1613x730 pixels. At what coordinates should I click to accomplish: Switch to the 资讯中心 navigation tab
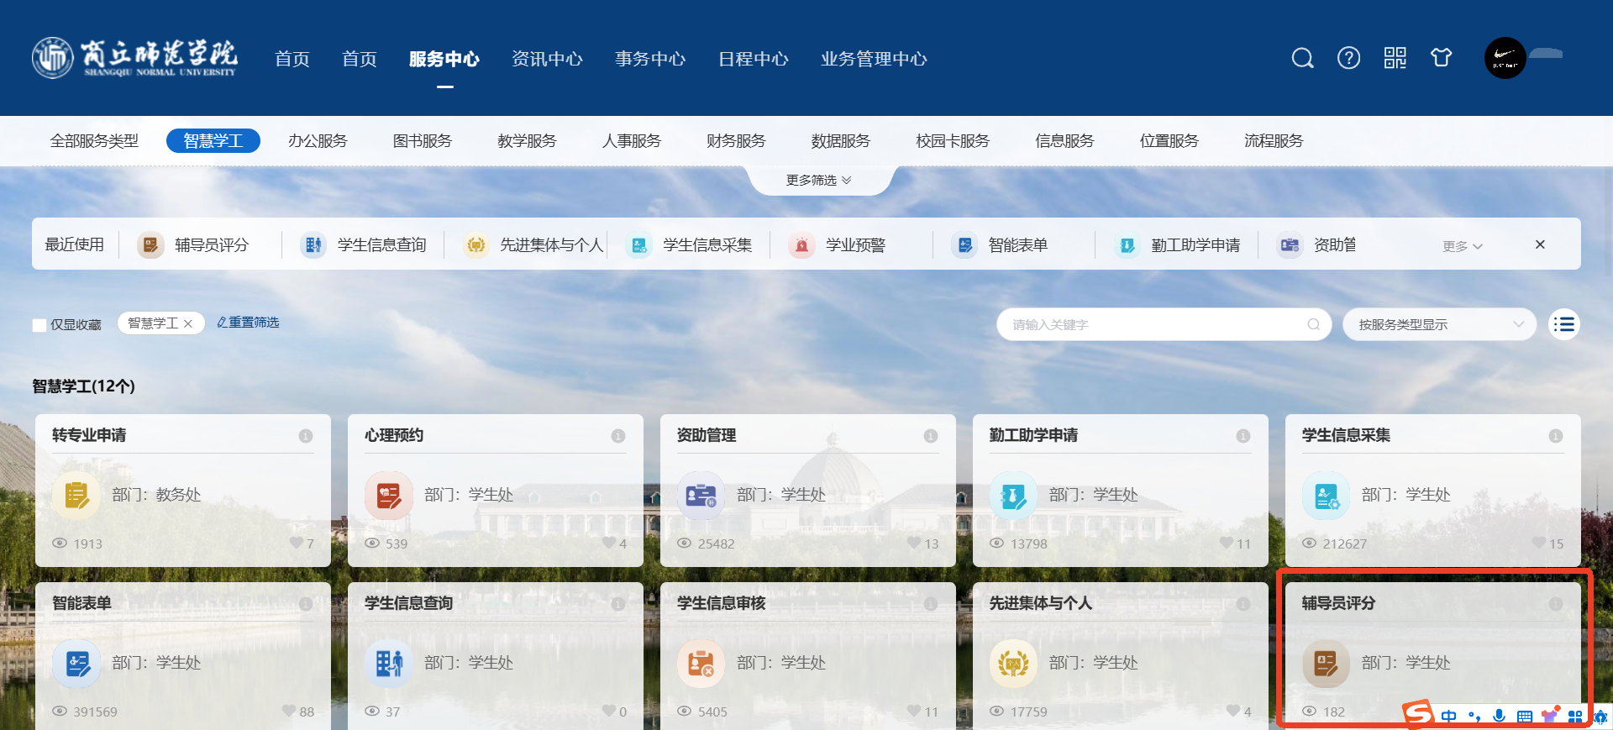point(547,59)
